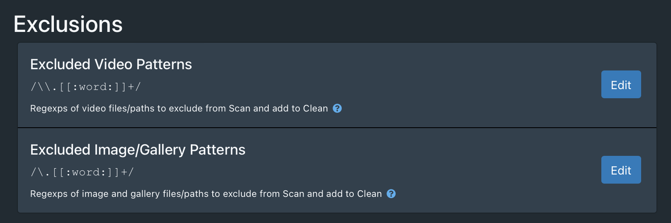Image resolution: width=671 pixels, height=223 pixels.
Task: Click the question mark after gallery description
Action: coord(391,194)
